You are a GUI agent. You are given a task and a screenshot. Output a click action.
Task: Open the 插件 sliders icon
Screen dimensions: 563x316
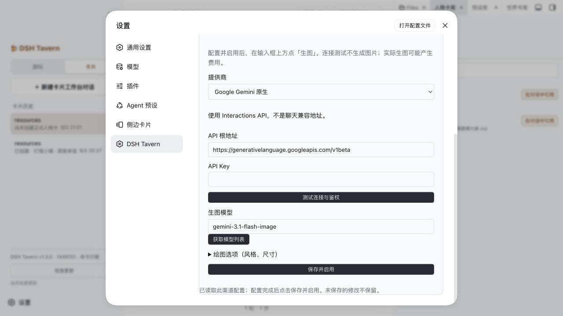point(120,86)
